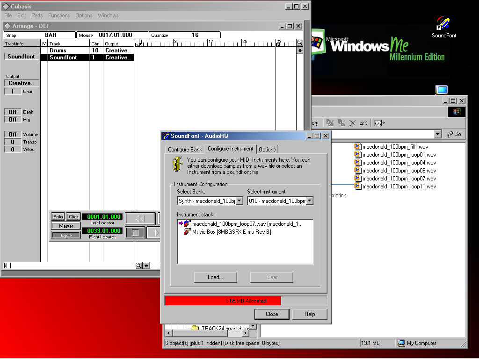Click the computer monitor icon on the desktop
Image resolution: width=479 pixels, height=359 pixels.
tap(442, 90)
